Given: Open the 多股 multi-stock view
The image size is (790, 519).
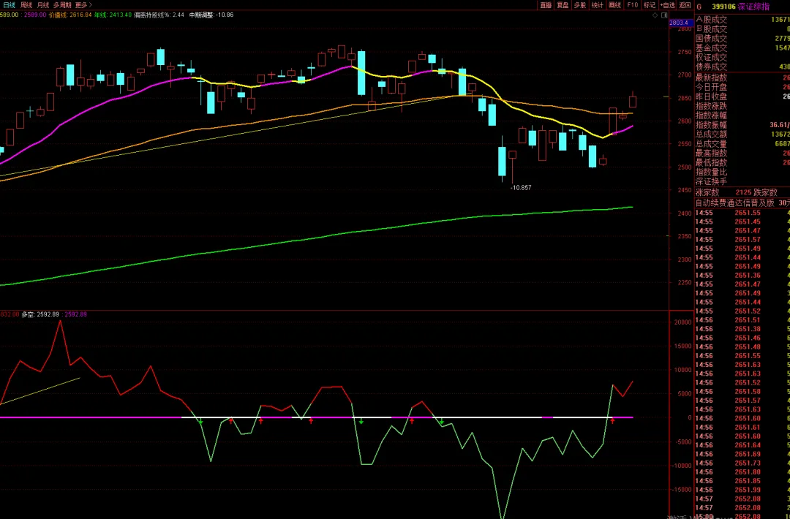Looking at the screenshot, I should coord(580,5).
